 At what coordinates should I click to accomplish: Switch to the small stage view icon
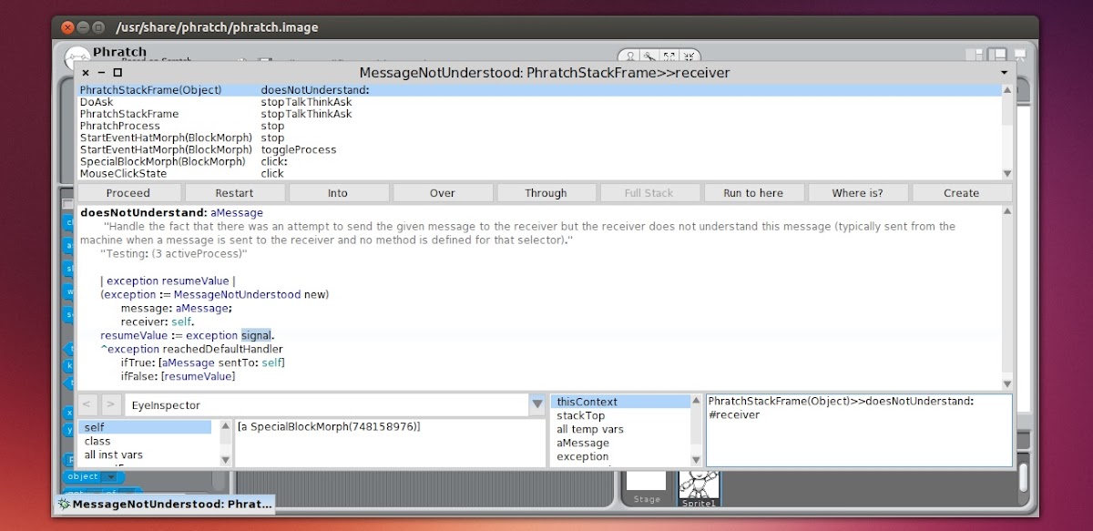point(975,56)
